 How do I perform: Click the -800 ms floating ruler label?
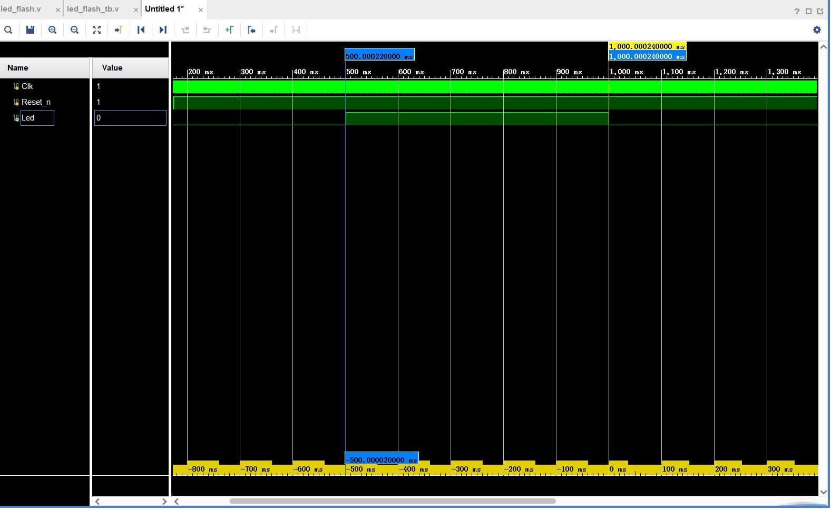point(203,469)
